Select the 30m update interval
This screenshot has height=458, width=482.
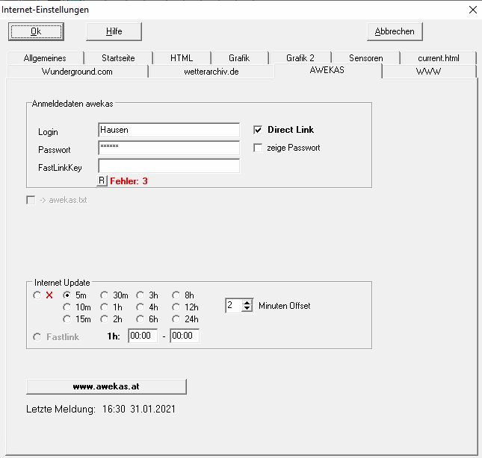(105, 295)
